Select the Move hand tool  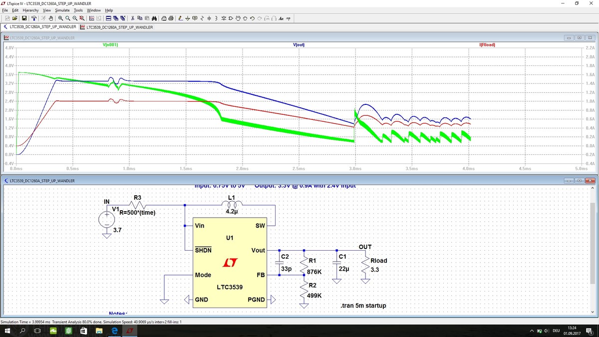238,18
